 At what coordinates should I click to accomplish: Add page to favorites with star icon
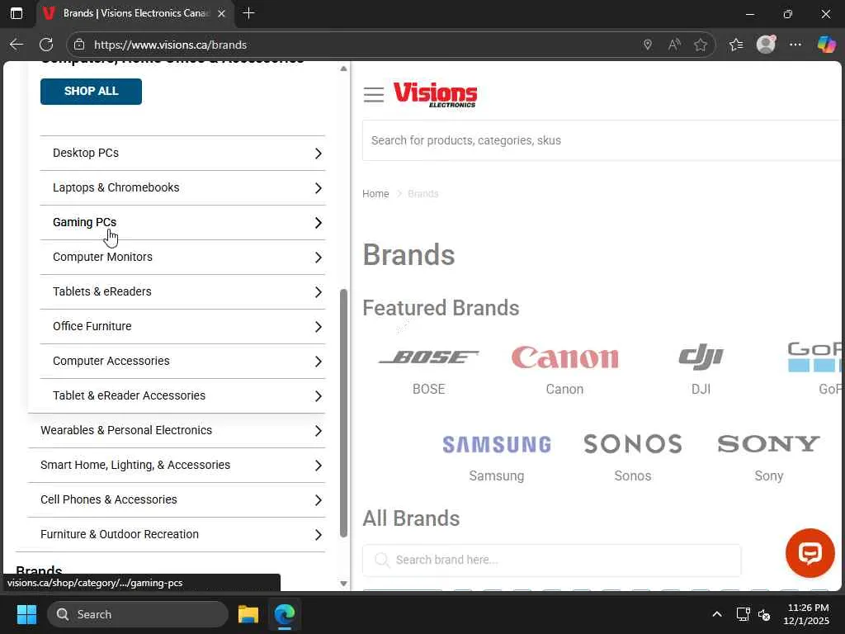[701, 45]
